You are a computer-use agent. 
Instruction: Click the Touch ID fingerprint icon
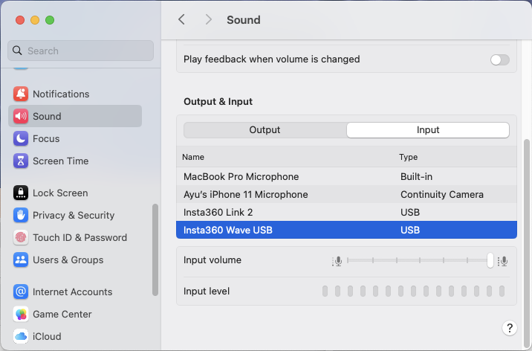tap(21, 237)
